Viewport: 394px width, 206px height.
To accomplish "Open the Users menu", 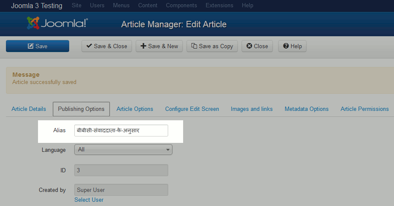I will pos(97,6).
